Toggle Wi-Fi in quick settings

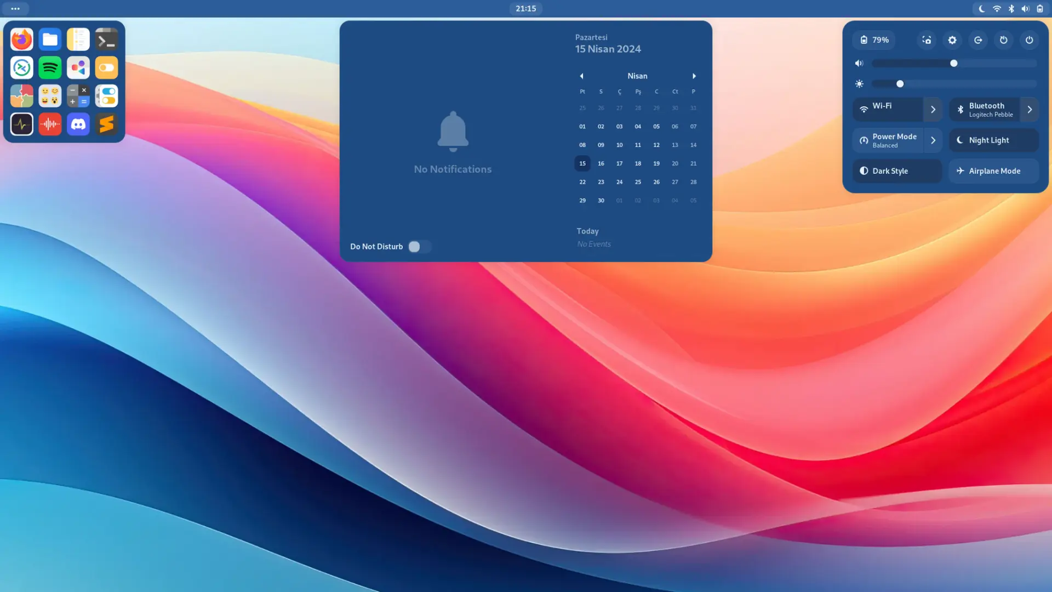coord(888,110)
